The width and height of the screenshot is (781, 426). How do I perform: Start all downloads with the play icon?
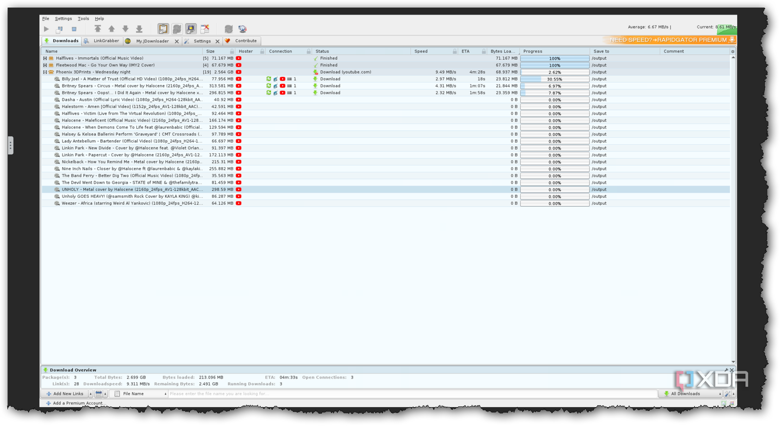tap(46, 29)
